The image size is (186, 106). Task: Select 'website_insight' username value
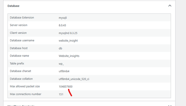coord(68,41)
